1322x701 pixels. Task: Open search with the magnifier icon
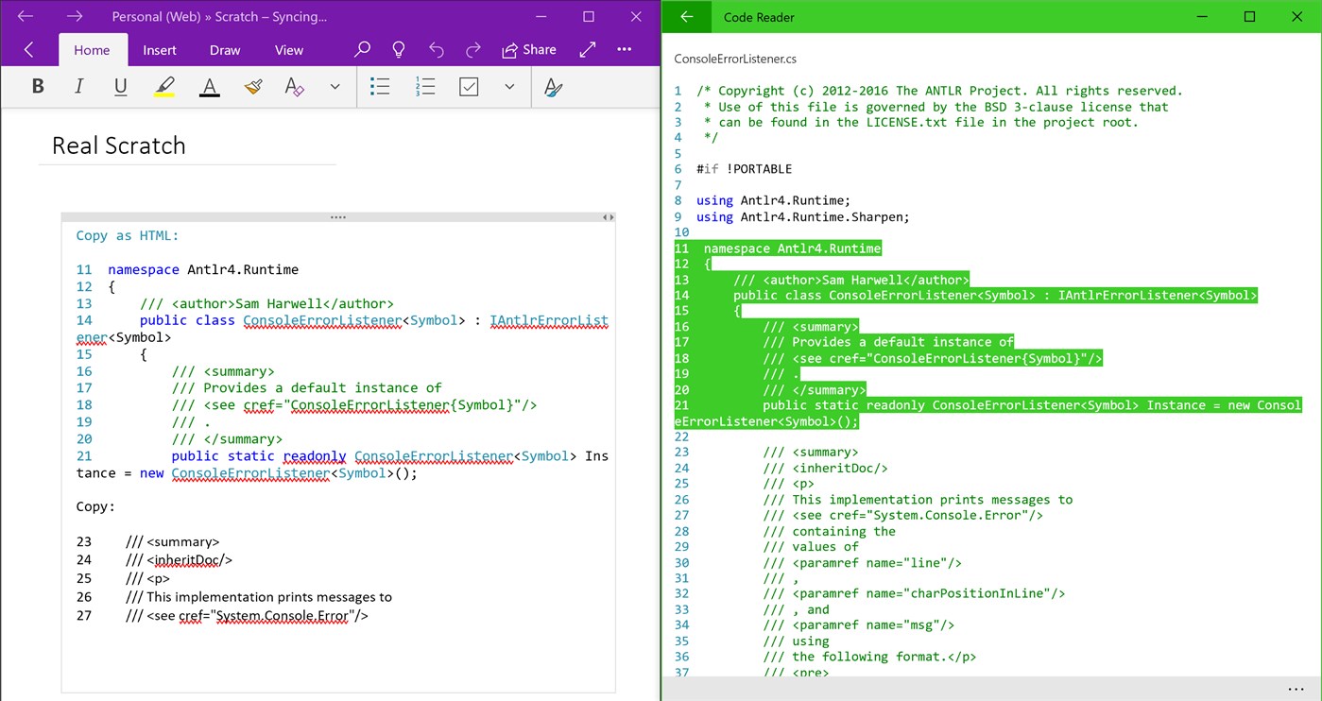(x=362, y=49)
